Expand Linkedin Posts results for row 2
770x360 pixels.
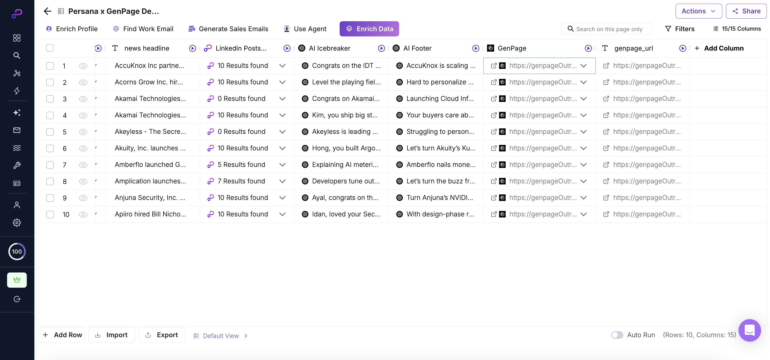coord(282,82)
